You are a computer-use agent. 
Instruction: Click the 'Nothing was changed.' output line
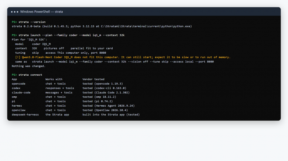(28, 66)
